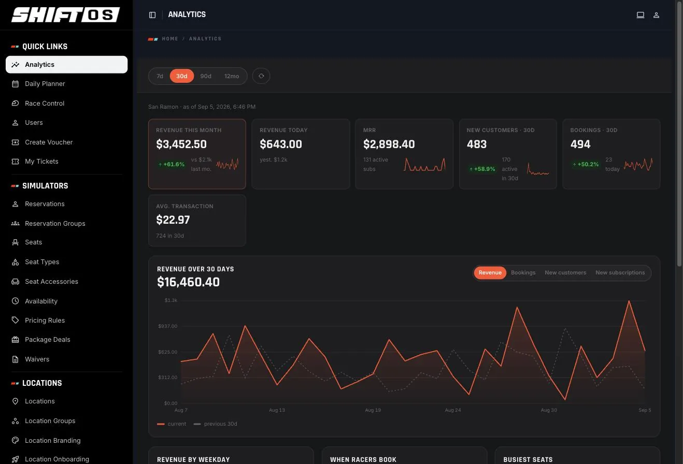Open the MRR stat card
683x464 pixels.
(404, 154)
